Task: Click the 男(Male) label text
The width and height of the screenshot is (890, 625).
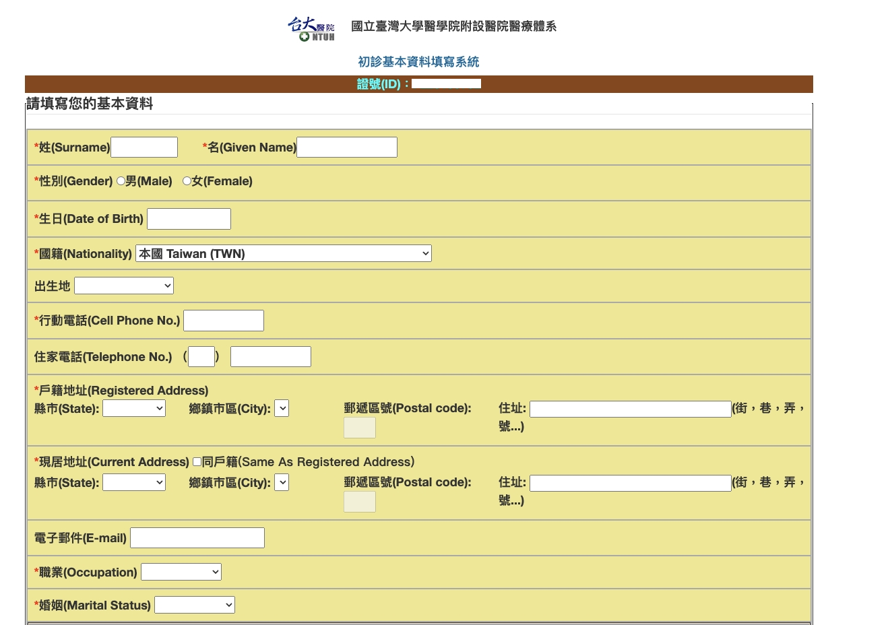Action: click(x=149, y=181)
